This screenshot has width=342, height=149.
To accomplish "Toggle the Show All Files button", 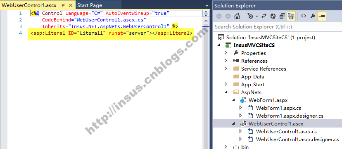I will click(291, 17).
